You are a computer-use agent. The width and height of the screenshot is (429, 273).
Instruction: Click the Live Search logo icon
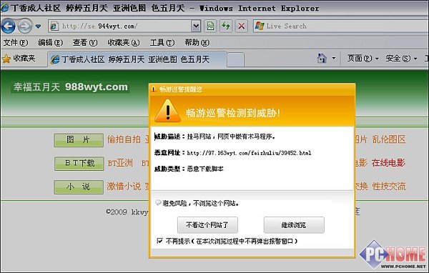pos(260,26)
